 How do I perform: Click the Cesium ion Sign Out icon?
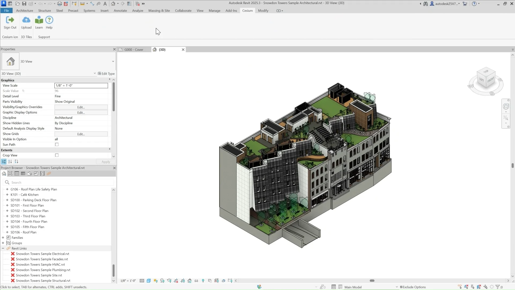[x=10, y=20]
